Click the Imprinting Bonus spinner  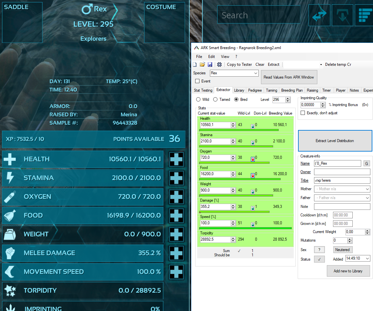pos(323,105)
